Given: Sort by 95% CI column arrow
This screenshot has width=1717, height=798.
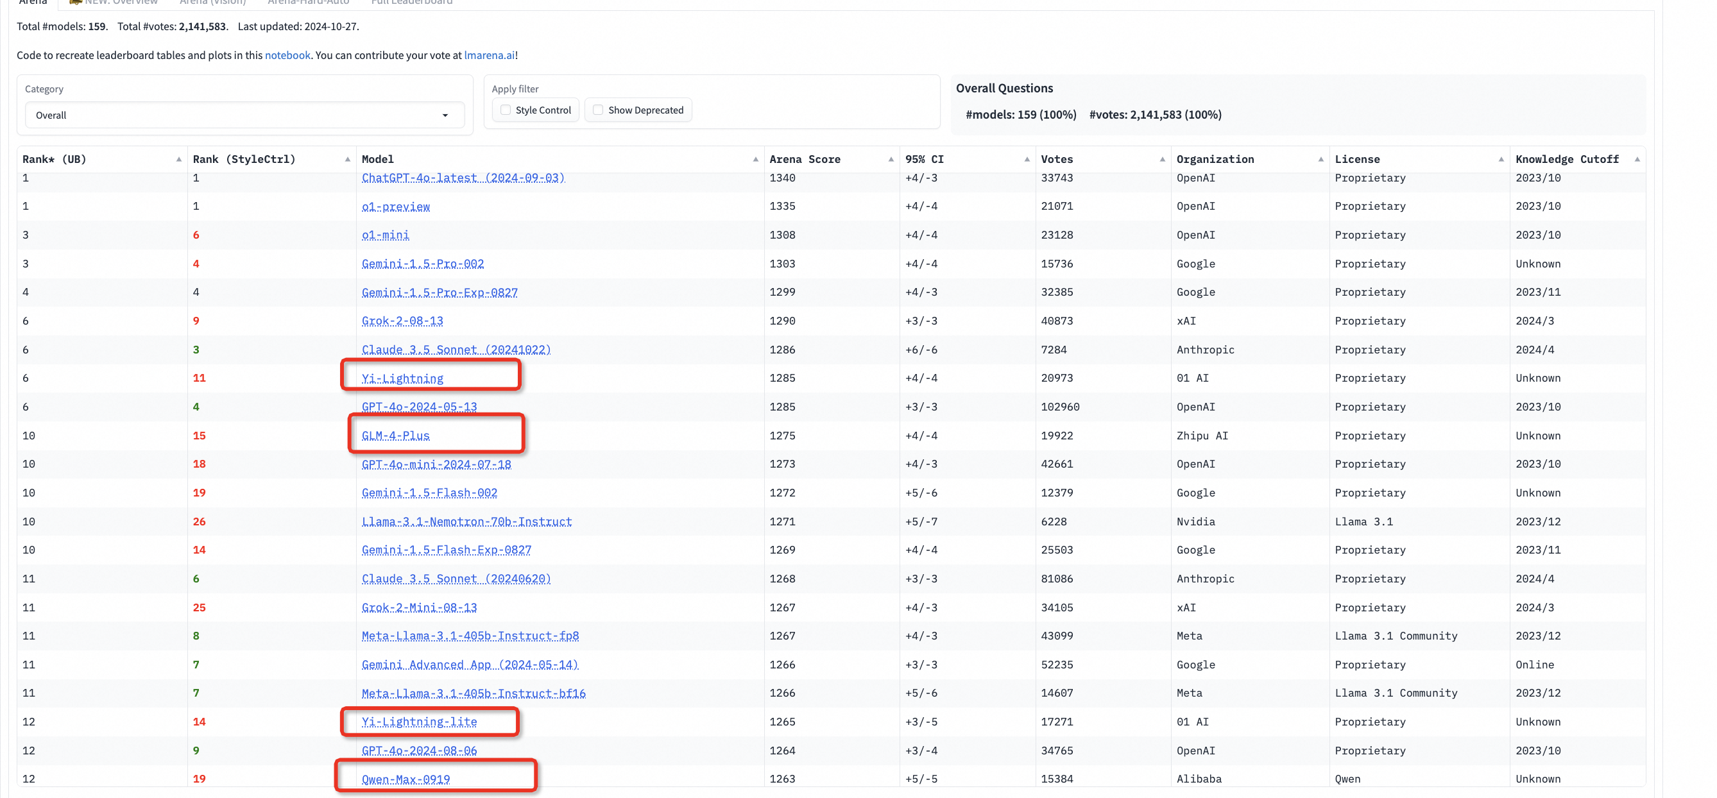Looking at the screenshot, I should [x=1027, y=159].
